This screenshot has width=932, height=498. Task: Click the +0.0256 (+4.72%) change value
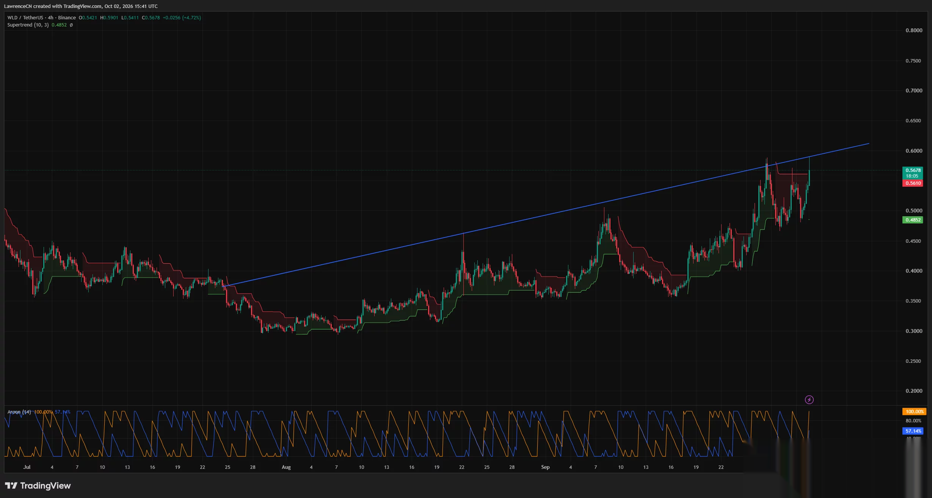tap(182, 18)
